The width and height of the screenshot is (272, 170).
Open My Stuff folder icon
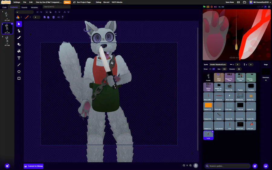[244, 2]
